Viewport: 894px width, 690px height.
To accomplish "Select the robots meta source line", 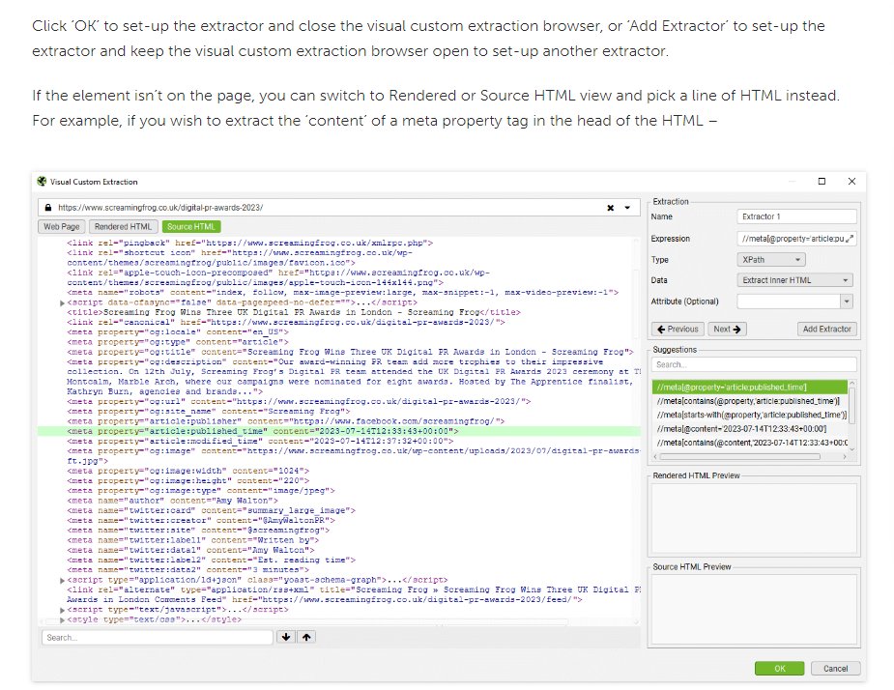I will (x=343, y=293).
